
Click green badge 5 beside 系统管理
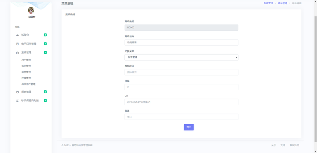(x=45, y=52)
